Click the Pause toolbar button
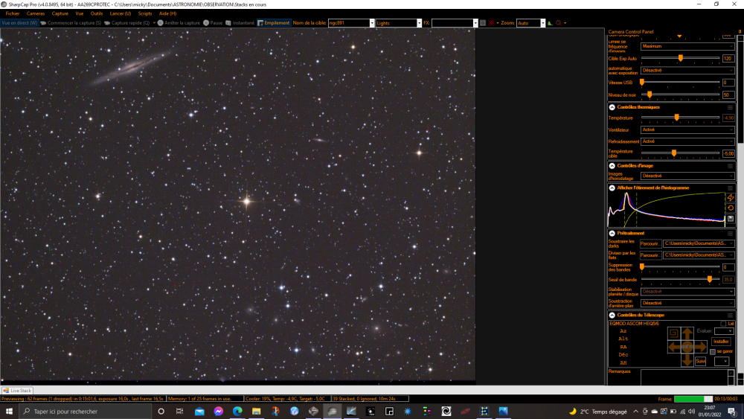This screenshot has height=419, width=744. pos(213,23)
